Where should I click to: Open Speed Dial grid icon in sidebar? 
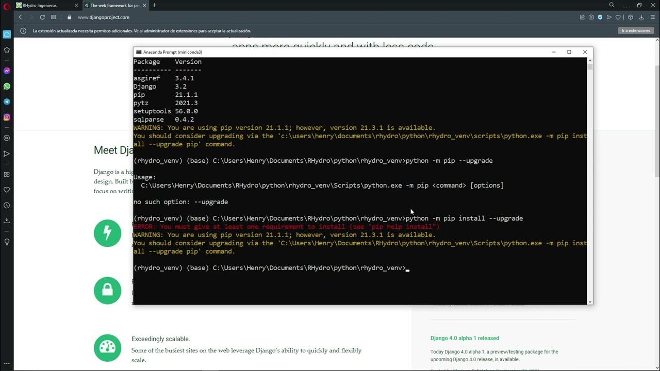click(x=7, y=174)
